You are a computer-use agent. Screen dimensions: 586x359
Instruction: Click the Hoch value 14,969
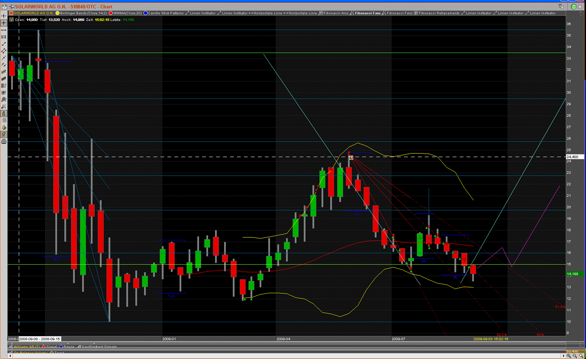click(78, 20)
